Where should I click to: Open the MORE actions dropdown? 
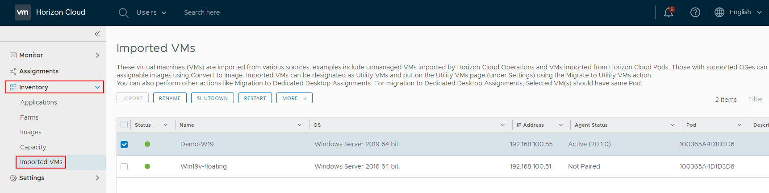294,98
